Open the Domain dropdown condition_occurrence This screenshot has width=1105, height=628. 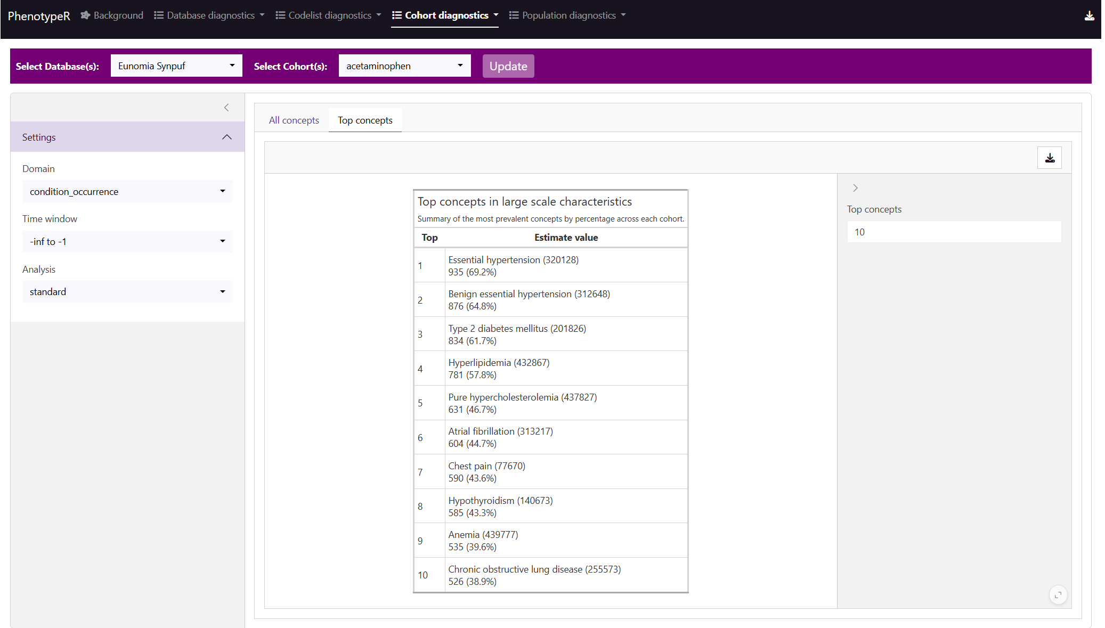pos(127,192)
